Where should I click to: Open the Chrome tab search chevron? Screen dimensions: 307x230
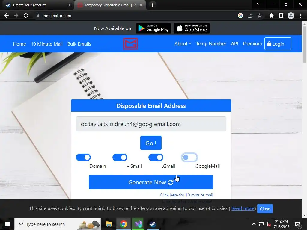click(x=259, y=4)
